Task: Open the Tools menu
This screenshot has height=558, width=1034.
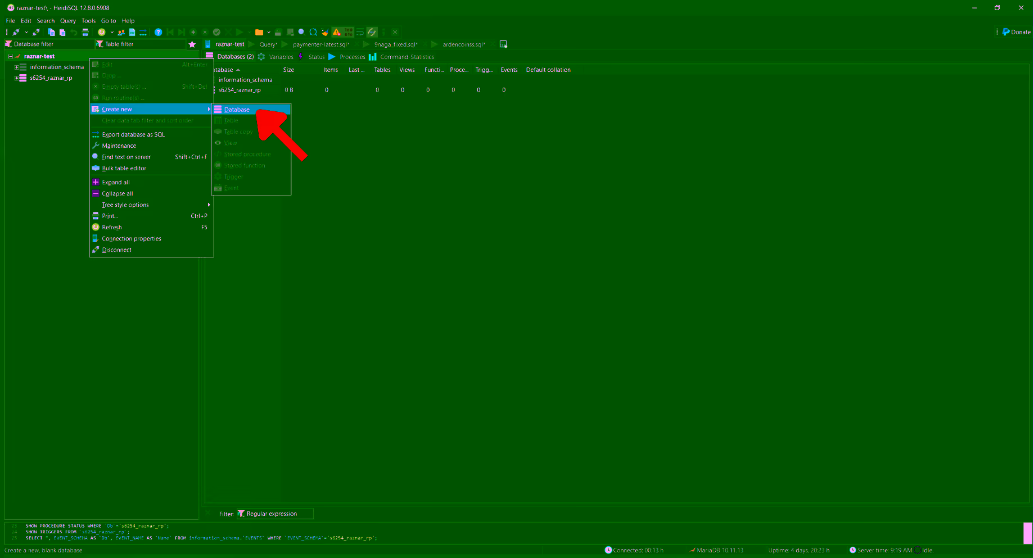Action: (88, 21)
